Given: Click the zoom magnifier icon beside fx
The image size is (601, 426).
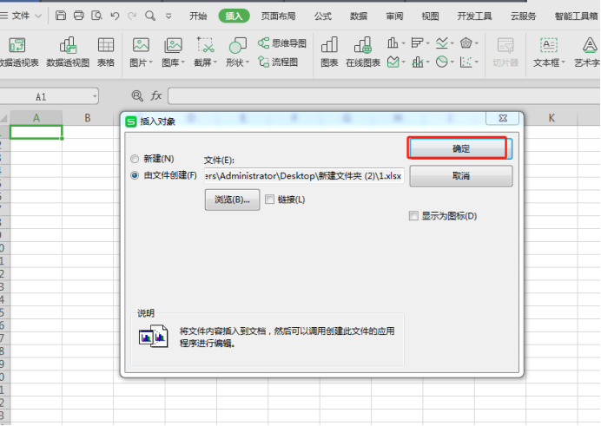Looking at the screenshot, I should (x=137, y=95).
